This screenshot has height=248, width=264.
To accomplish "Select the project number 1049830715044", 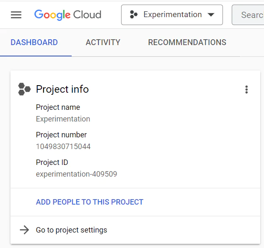I will [x=63, y=147].
